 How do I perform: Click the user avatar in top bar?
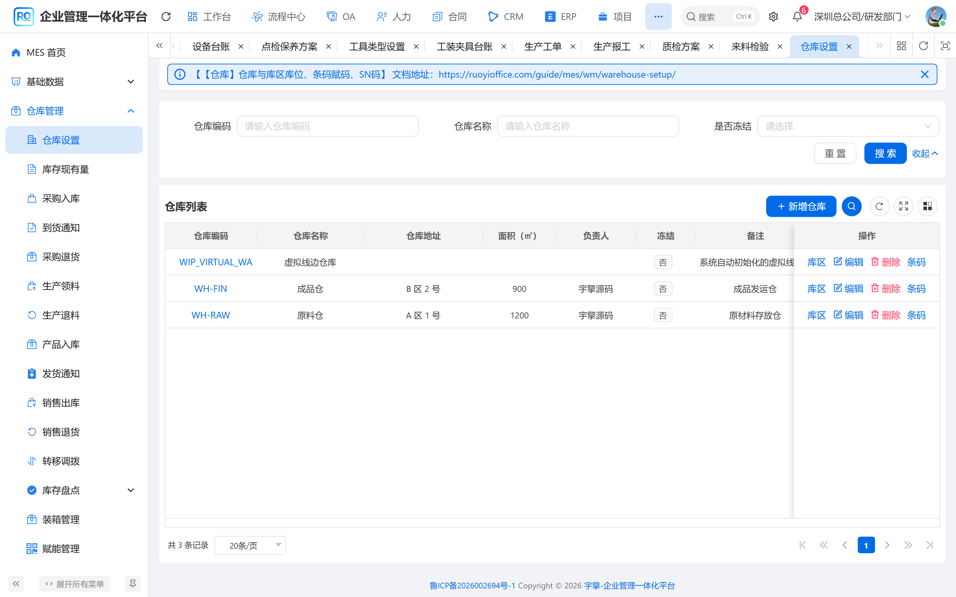click(x=936, y=17)
